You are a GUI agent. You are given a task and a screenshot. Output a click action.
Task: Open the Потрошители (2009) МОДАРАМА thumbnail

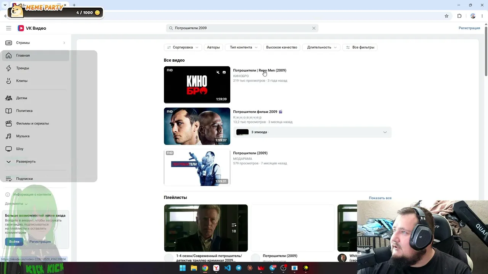point(197,167)
